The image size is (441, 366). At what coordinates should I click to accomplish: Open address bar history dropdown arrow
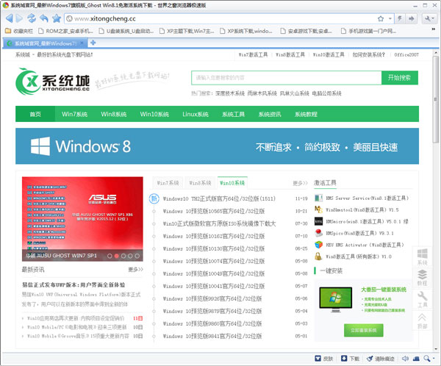(390, 18)
